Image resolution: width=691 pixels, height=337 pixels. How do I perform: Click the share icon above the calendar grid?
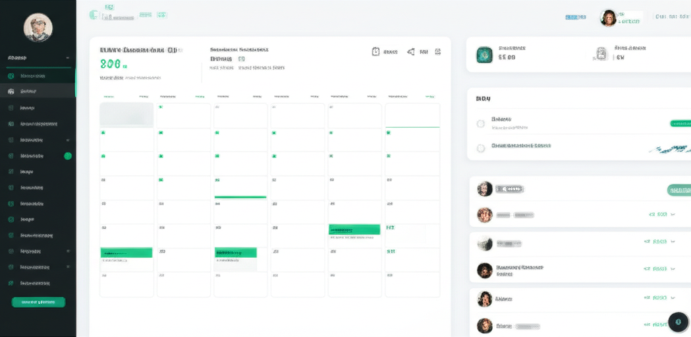(x=410, y=51)
